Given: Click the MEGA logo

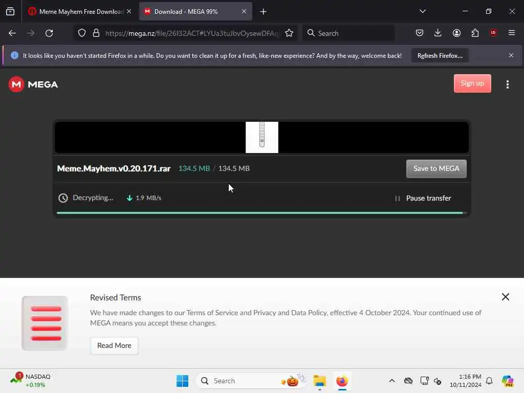Looking at the screenshot, I should [33, 84].
